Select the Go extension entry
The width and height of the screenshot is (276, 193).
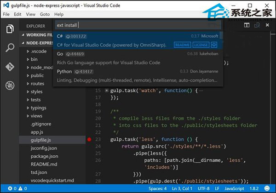point(138,58)
